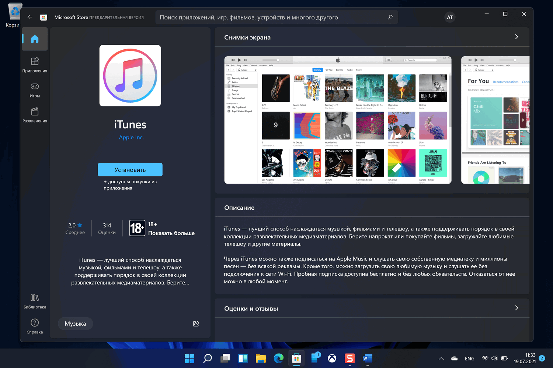The image size is (553, 368).
Task: Switch input language via ENG indicator
Action: coord(470,358)
